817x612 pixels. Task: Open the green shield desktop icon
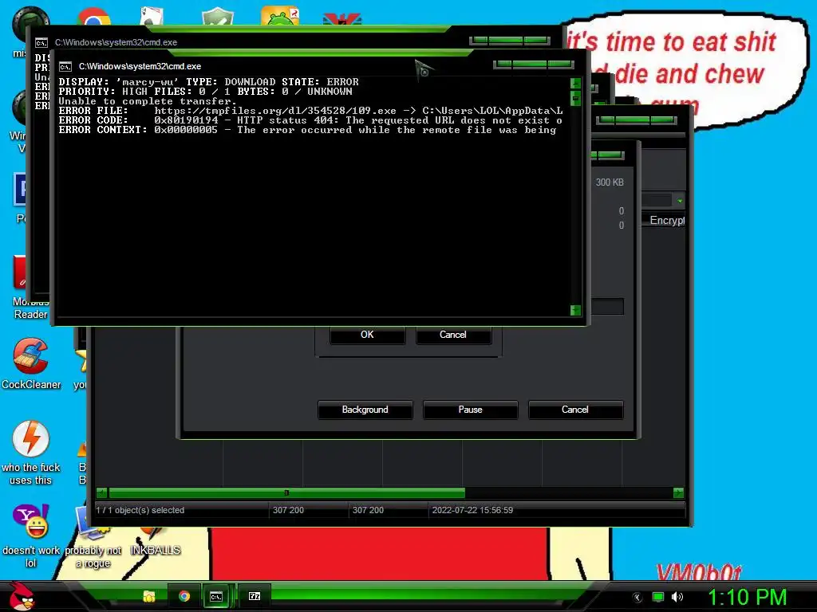[217, 18]
